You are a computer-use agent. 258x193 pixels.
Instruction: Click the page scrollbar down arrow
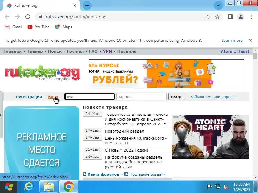(255, 177)
